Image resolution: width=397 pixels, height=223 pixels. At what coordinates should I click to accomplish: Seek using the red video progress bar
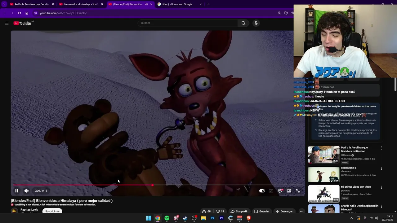click(x=158, y=185)
